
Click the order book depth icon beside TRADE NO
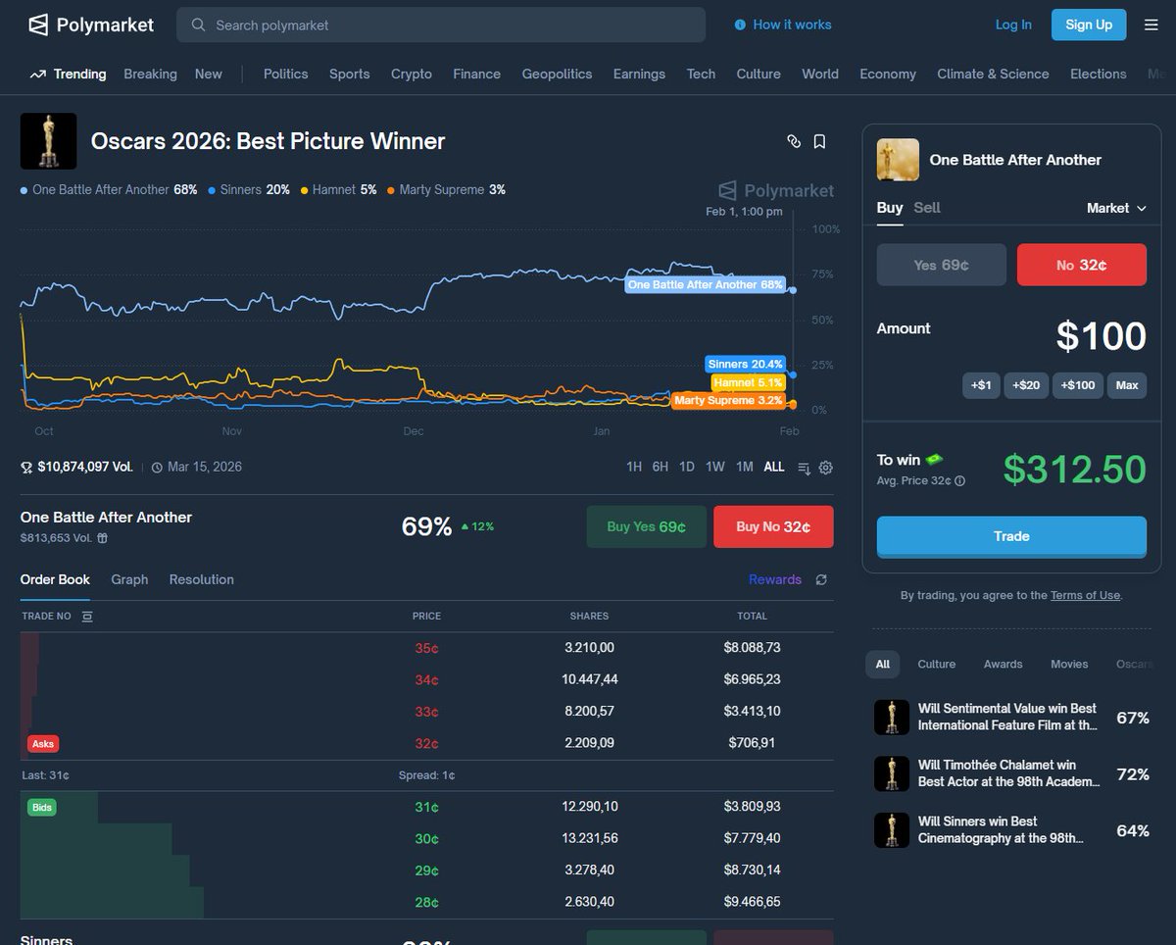coord(87,616)
